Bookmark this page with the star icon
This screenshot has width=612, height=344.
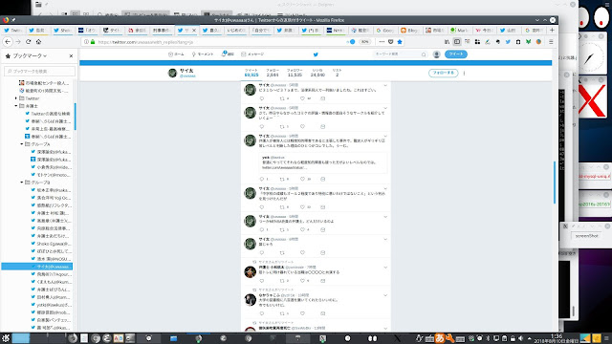pyautogui.click(x=400, y=42)
